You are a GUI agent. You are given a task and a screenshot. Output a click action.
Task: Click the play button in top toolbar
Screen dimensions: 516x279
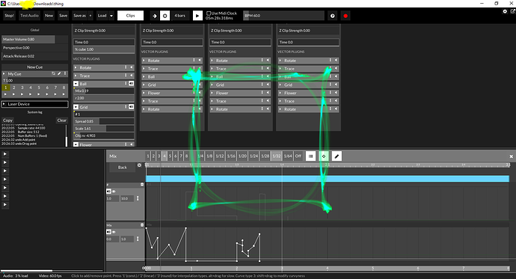[197, 16]
